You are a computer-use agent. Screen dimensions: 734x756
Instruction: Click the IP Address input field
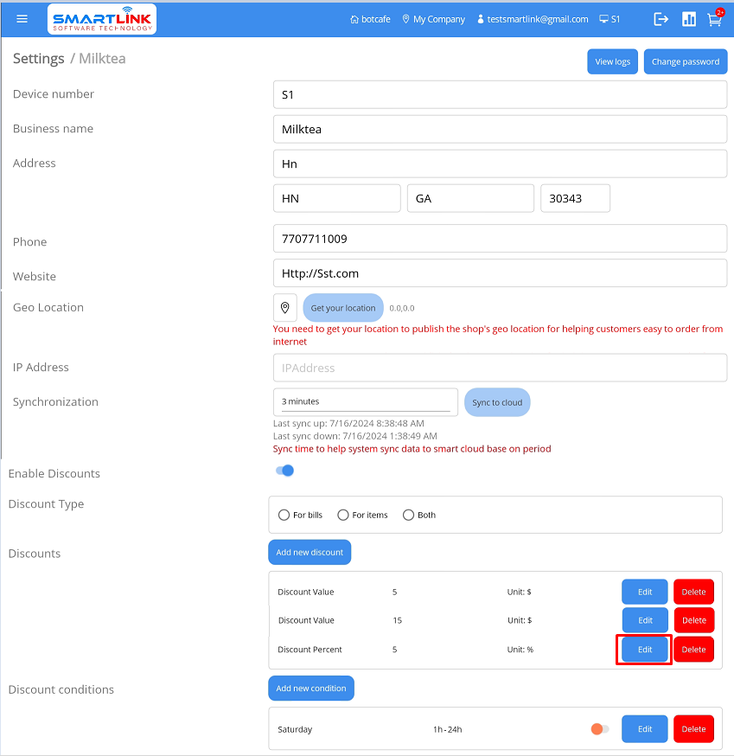[x=500, y=368]
